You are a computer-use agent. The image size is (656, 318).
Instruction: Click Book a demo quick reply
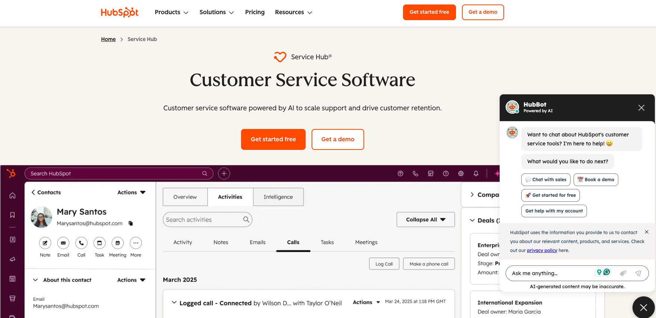coord(596,180)
